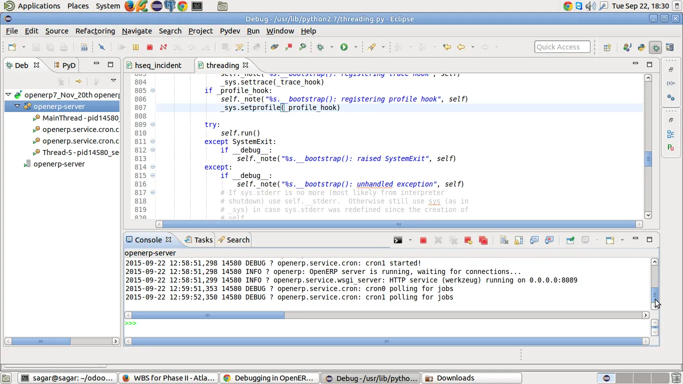Switch to the PyDev perspective

click(641, 47)
